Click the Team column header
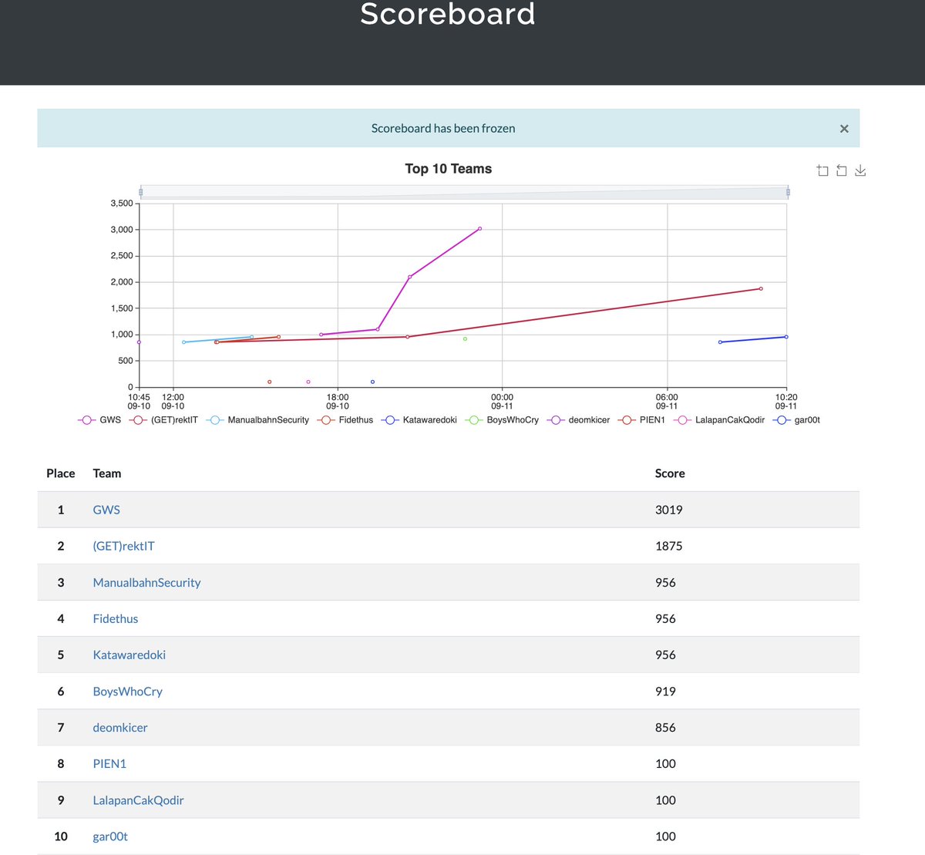Viewport: 925px width, 855px height. (107, 473)
